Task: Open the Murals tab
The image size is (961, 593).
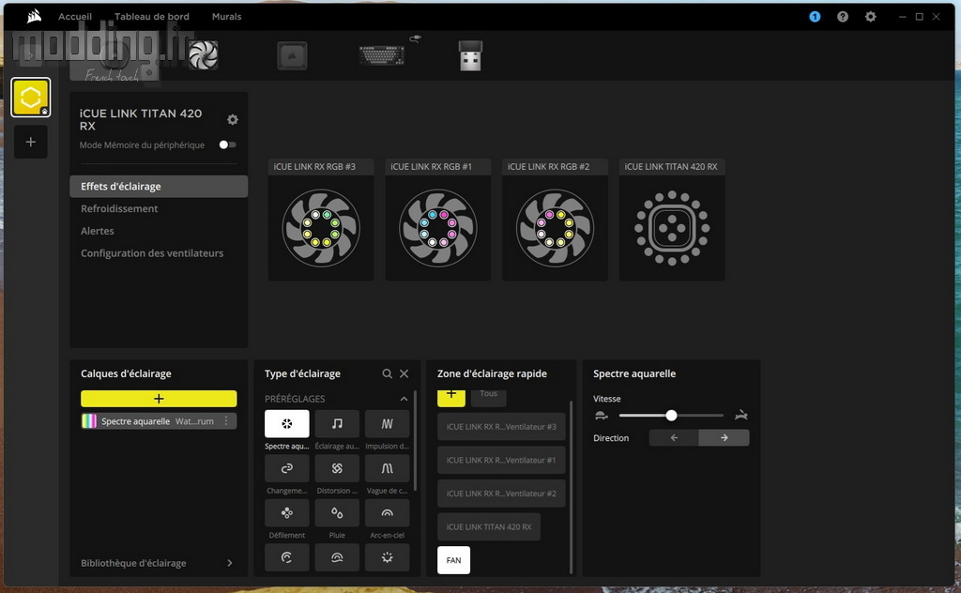Action: click(227, 17)
